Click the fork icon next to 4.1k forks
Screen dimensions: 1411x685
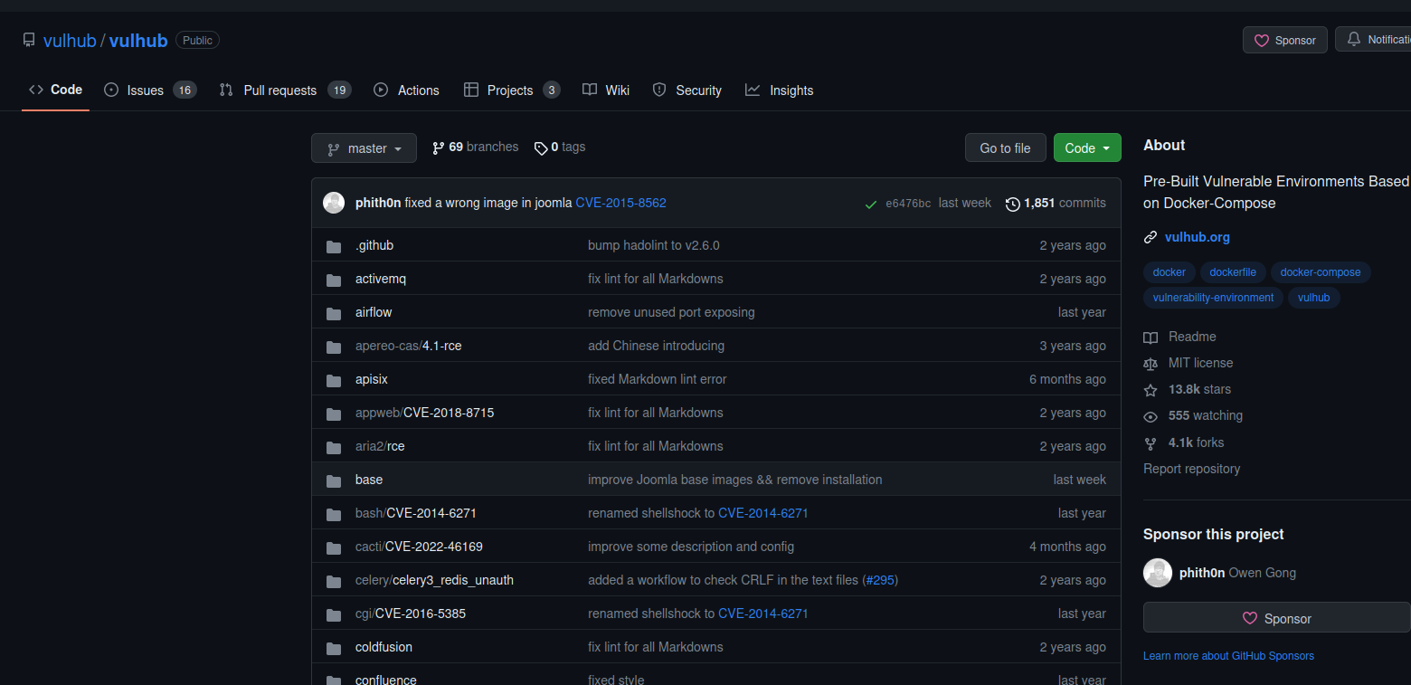tap(1151, 443)
